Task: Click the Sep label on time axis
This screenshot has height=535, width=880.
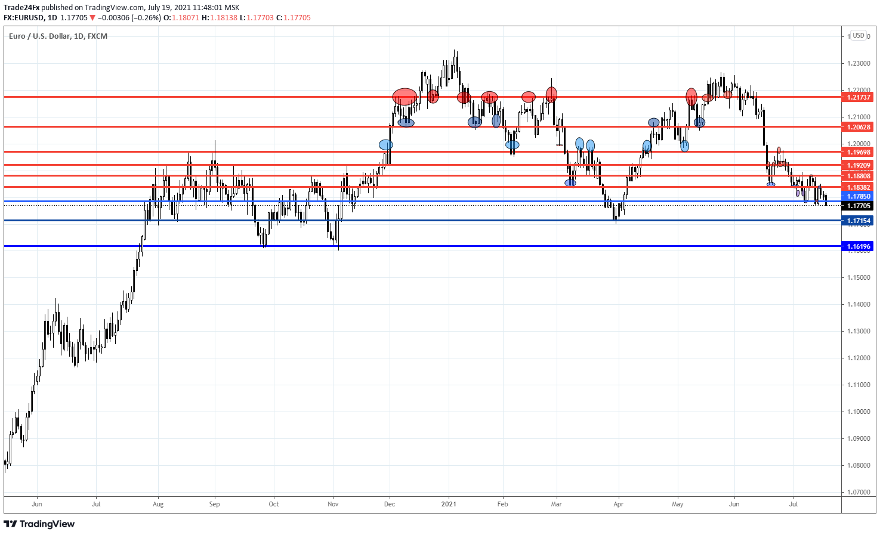Action: [x=214, y=504]
